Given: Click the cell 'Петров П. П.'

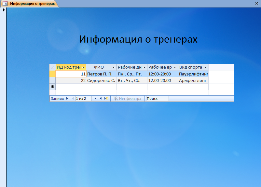Looking at the screenshot, I should point(101,74).
